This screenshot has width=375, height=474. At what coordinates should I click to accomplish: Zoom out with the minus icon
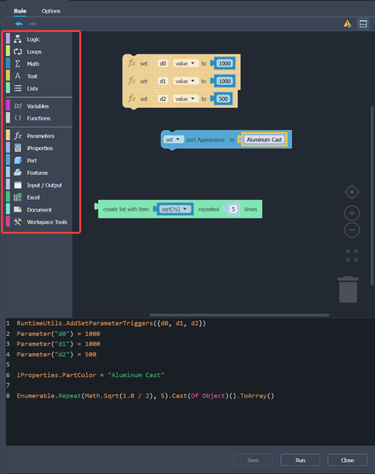click(x=352, y=230)
